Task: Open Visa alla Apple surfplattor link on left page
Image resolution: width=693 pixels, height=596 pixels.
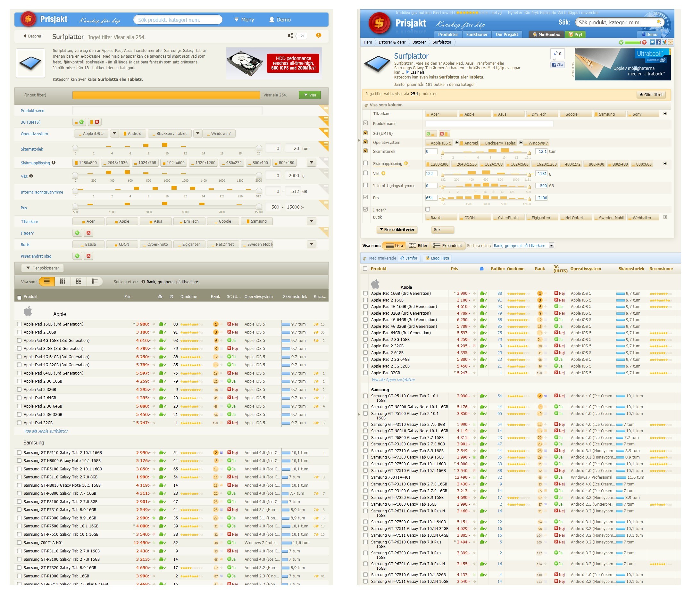Action: click(46, 431)
